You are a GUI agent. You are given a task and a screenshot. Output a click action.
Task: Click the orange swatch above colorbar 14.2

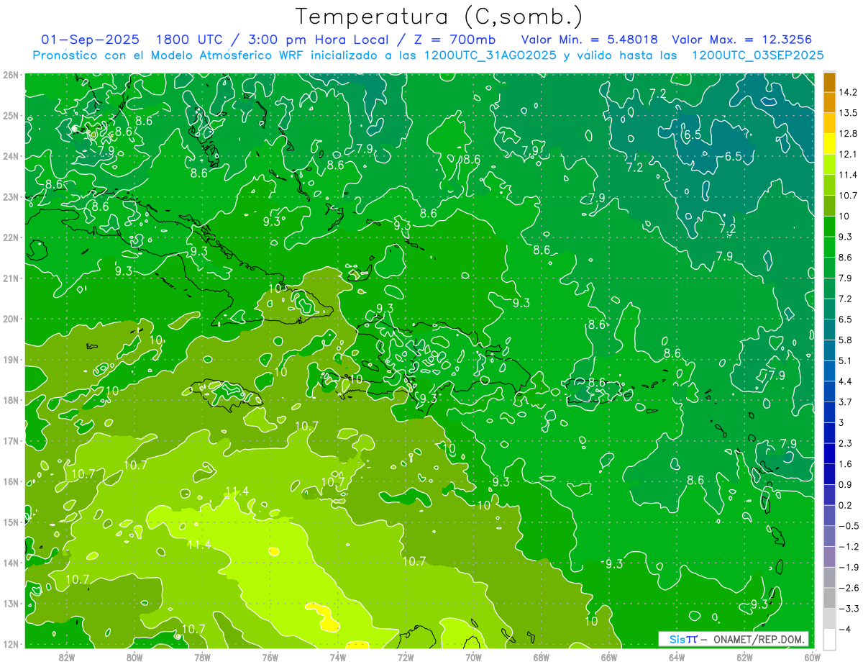click(x=829, y=81)
